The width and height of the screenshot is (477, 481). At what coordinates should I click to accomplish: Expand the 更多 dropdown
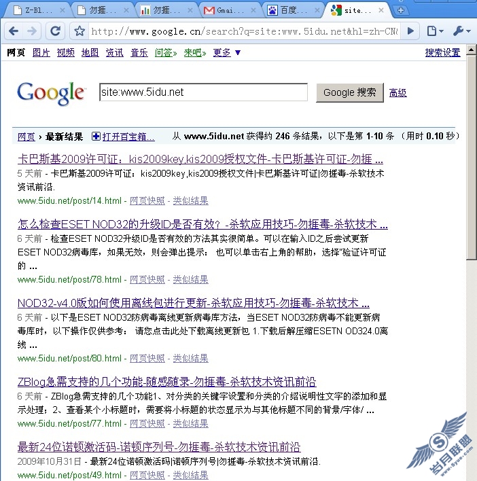pyautogui.click(x=227, y=52)
